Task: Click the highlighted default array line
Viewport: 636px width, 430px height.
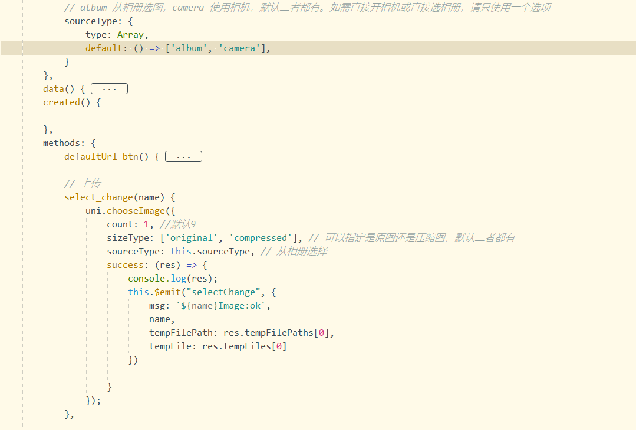Action: [x=177, y=48]
